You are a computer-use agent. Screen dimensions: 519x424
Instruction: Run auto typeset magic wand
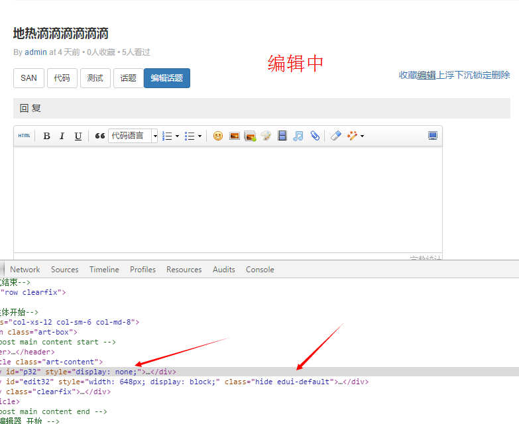coord(352,136)
